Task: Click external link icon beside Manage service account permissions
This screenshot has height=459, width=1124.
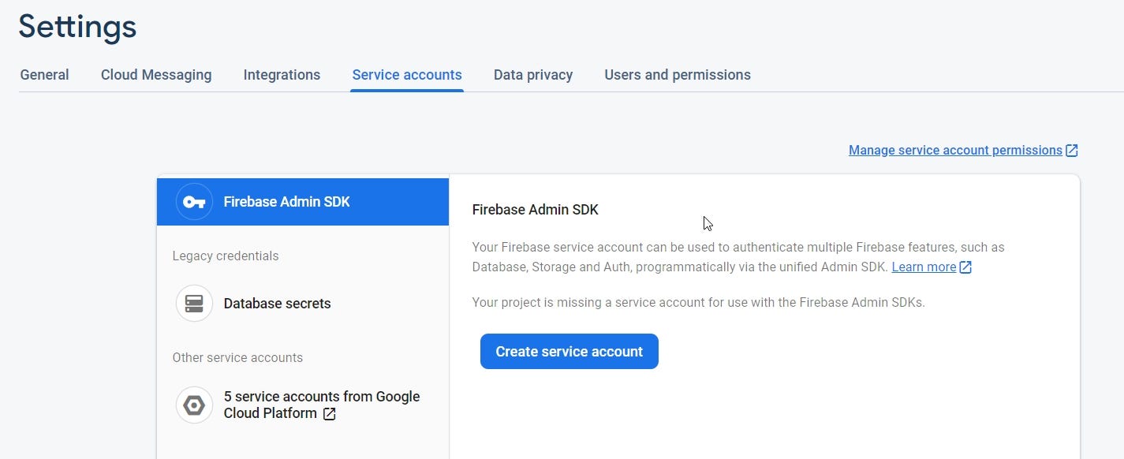Action: point(1072,151)
